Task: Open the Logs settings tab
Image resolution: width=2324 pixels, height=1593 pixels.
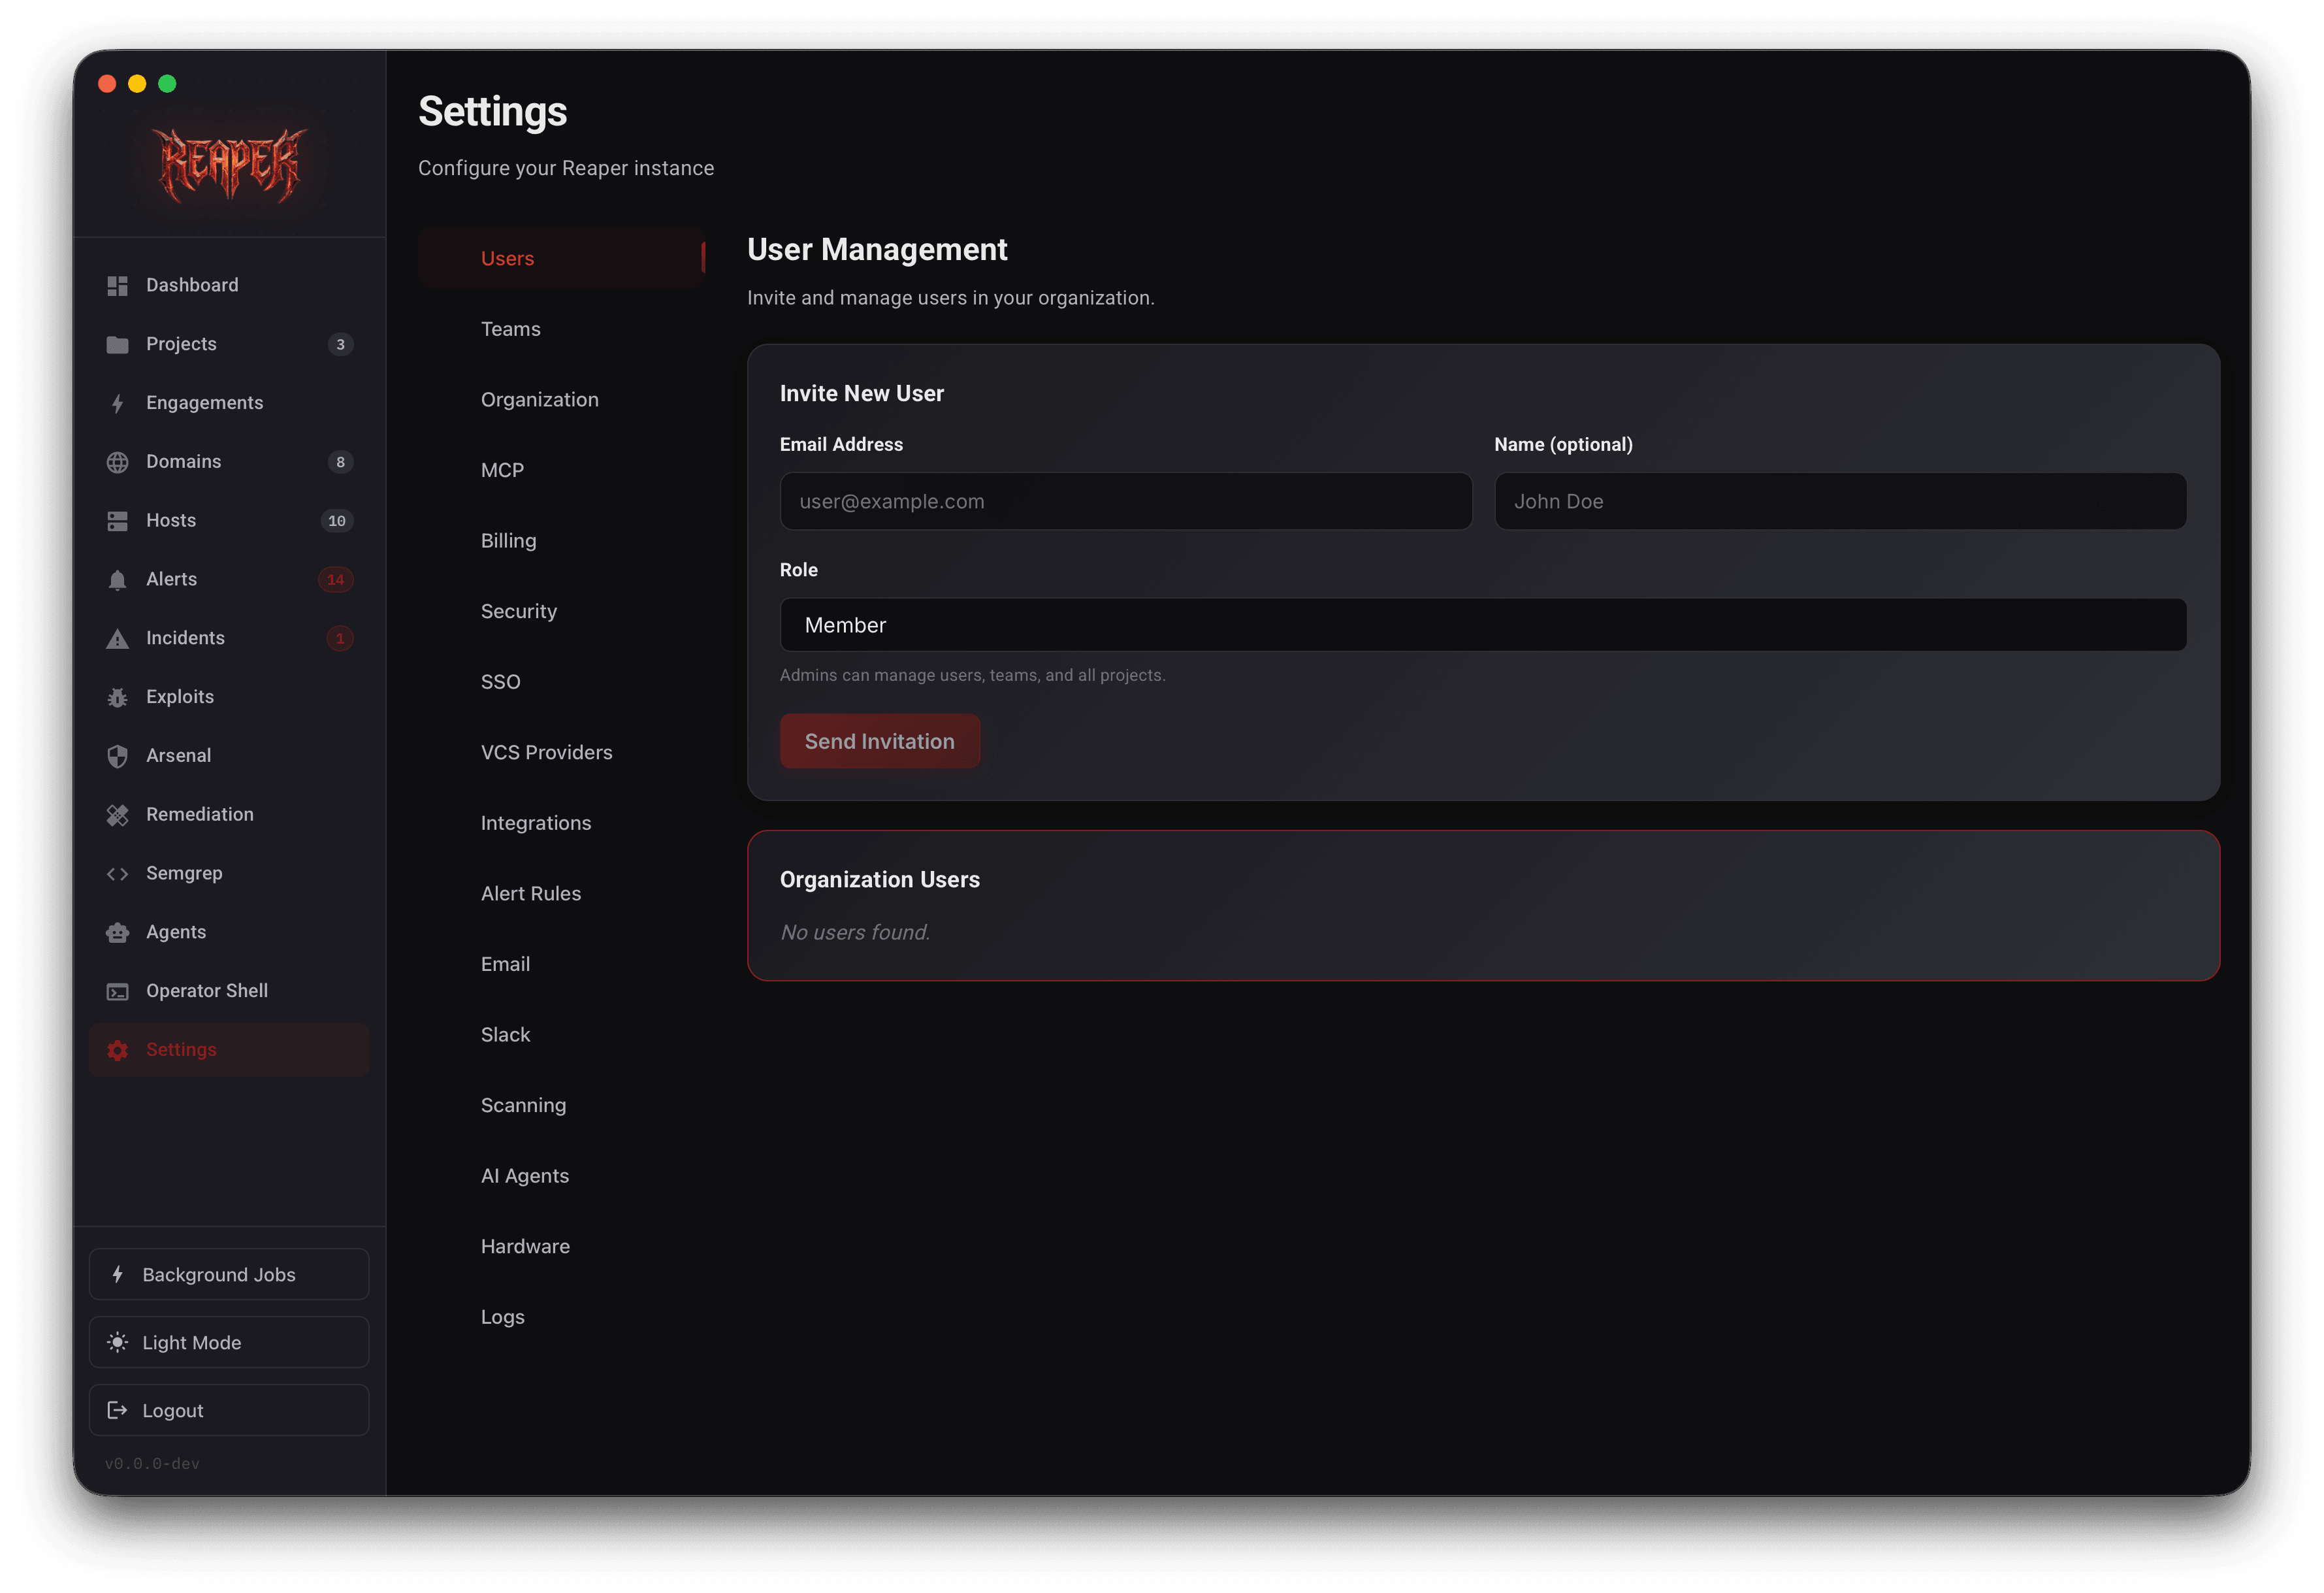Action: (x=562, y=1317)
